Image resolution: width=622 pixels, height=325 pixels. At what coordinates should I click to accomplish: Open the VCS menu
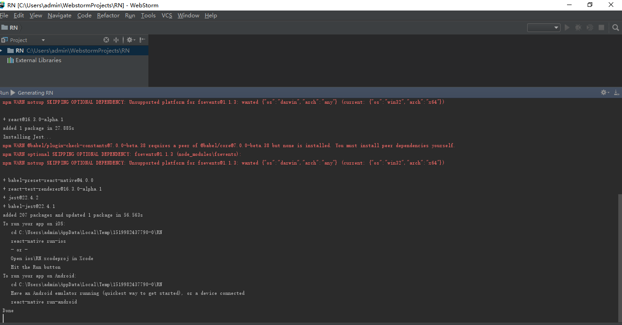[167, 16]
